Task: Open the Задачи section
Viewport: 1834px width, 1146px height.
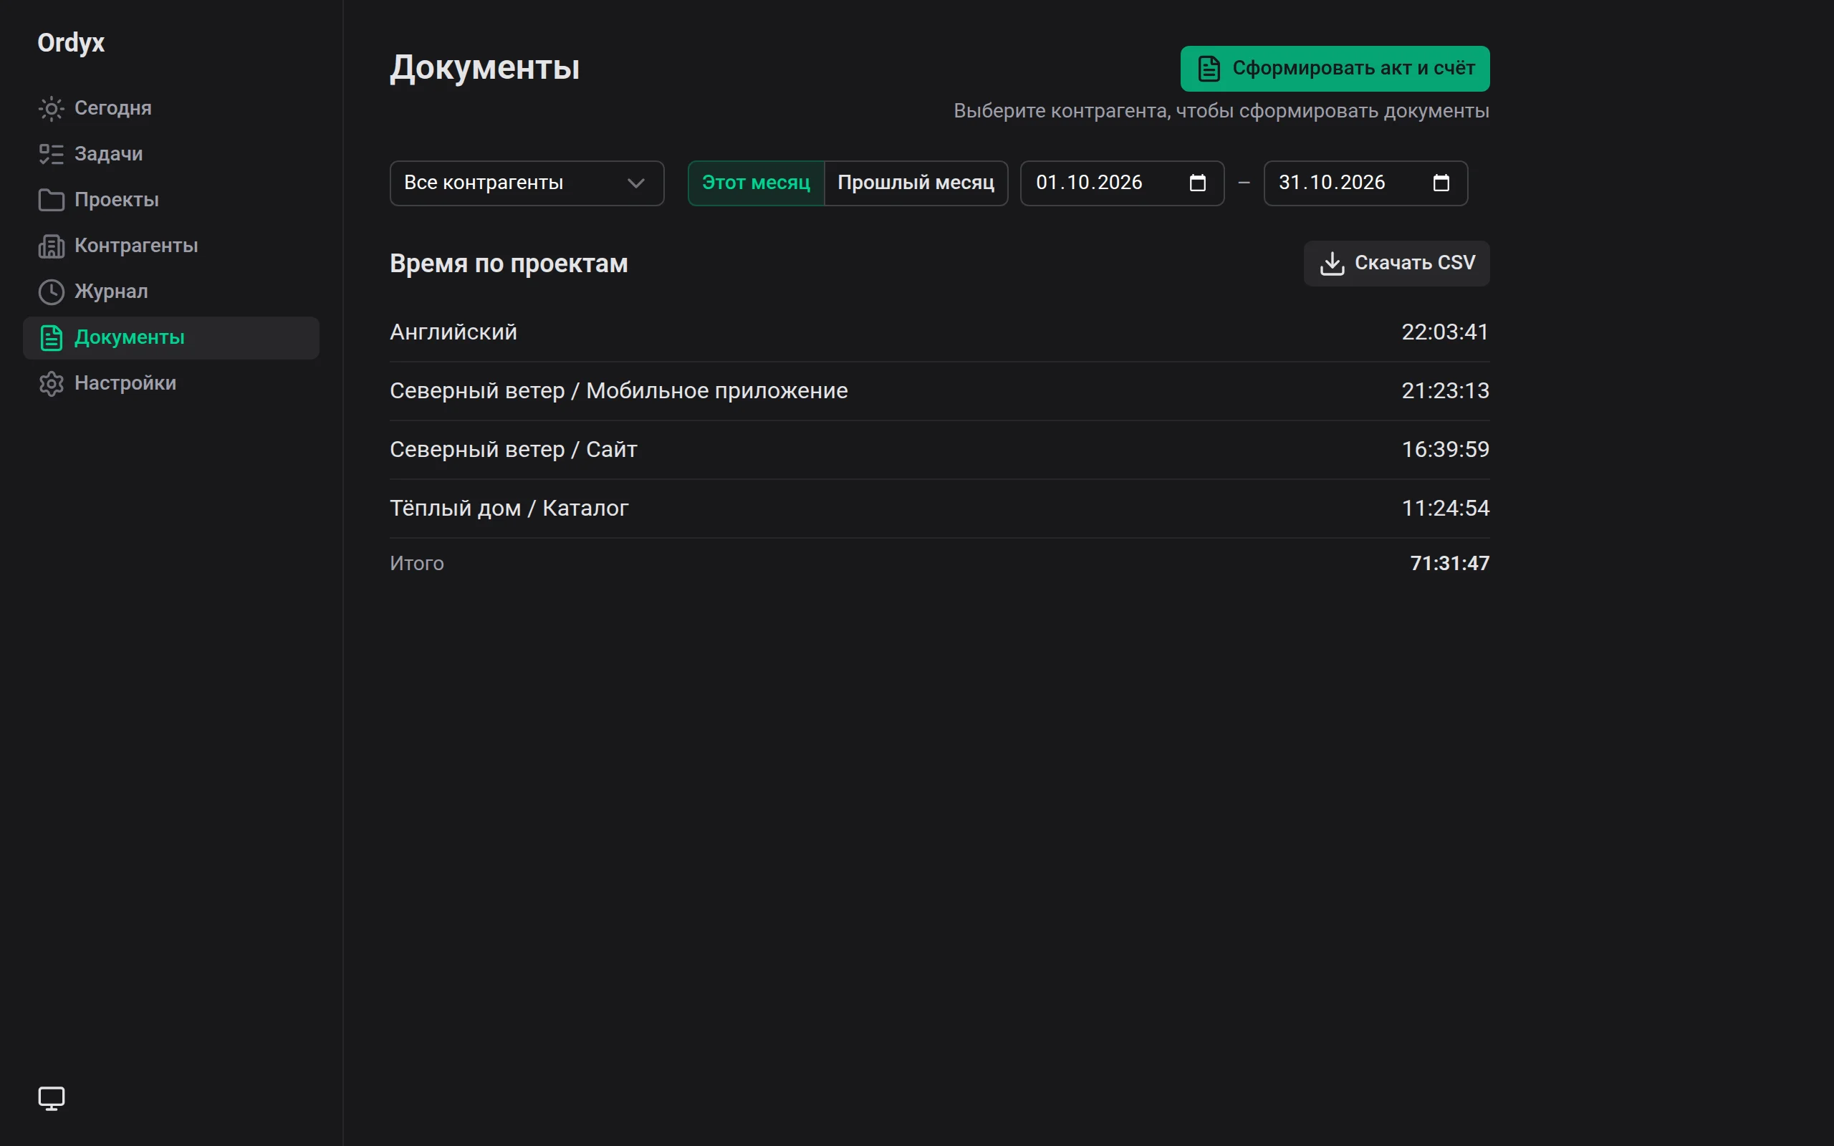Action: click(171, 155)
